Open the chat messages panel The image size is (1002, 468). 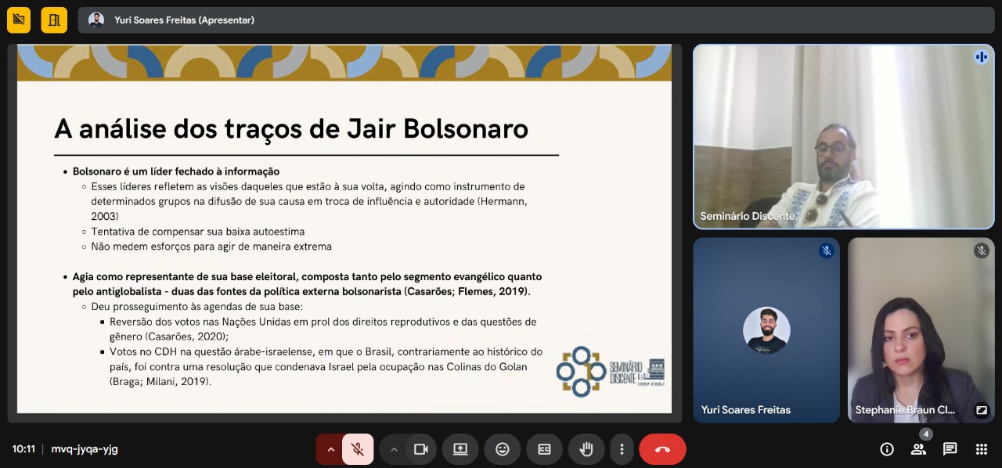tap(950, 449)
